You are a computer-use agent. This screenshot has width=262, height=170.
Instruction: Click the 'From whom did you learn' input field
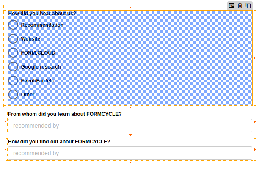pyautogui.click(x=130, y=126)
